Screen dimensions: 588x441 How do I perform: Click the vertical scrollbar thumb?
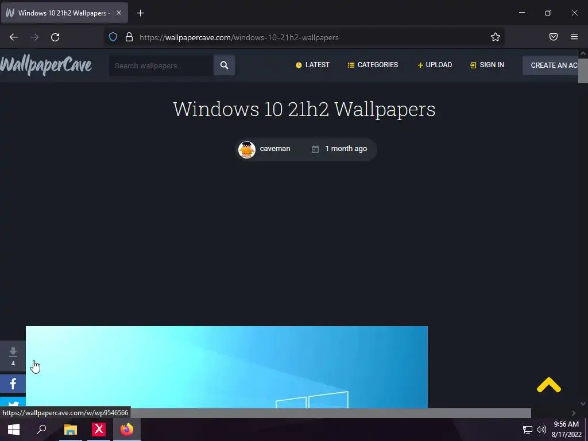pos(583,71)
